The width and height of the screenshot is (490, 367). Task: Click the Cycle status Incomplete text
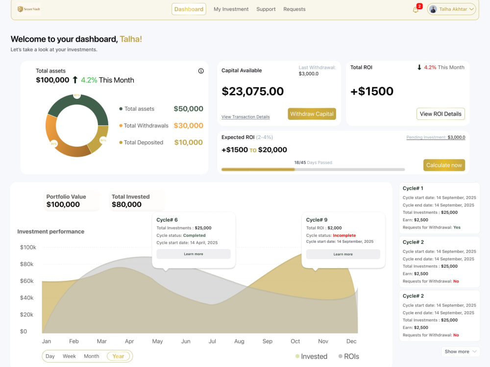pos(331,235)
